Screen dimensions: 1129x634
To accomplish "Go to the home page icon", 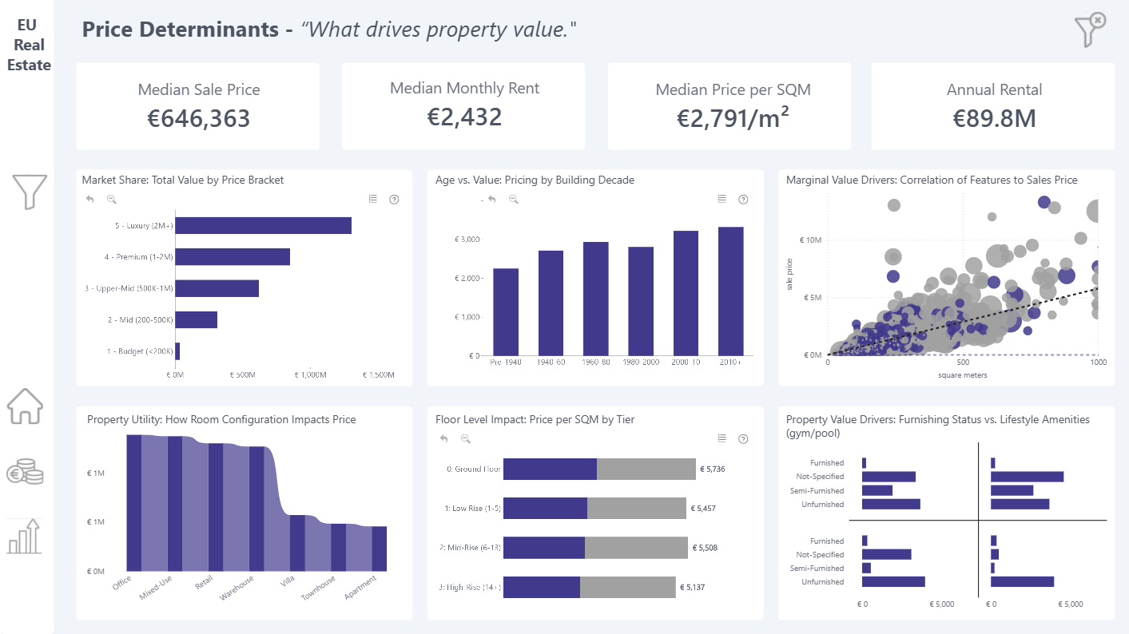I will (x=26, y=406).
